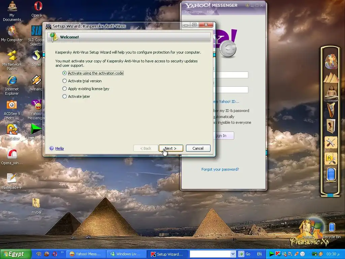Choose Apply existing license key
This screenshot has width=345, height=259.
[x=86, y=89]
